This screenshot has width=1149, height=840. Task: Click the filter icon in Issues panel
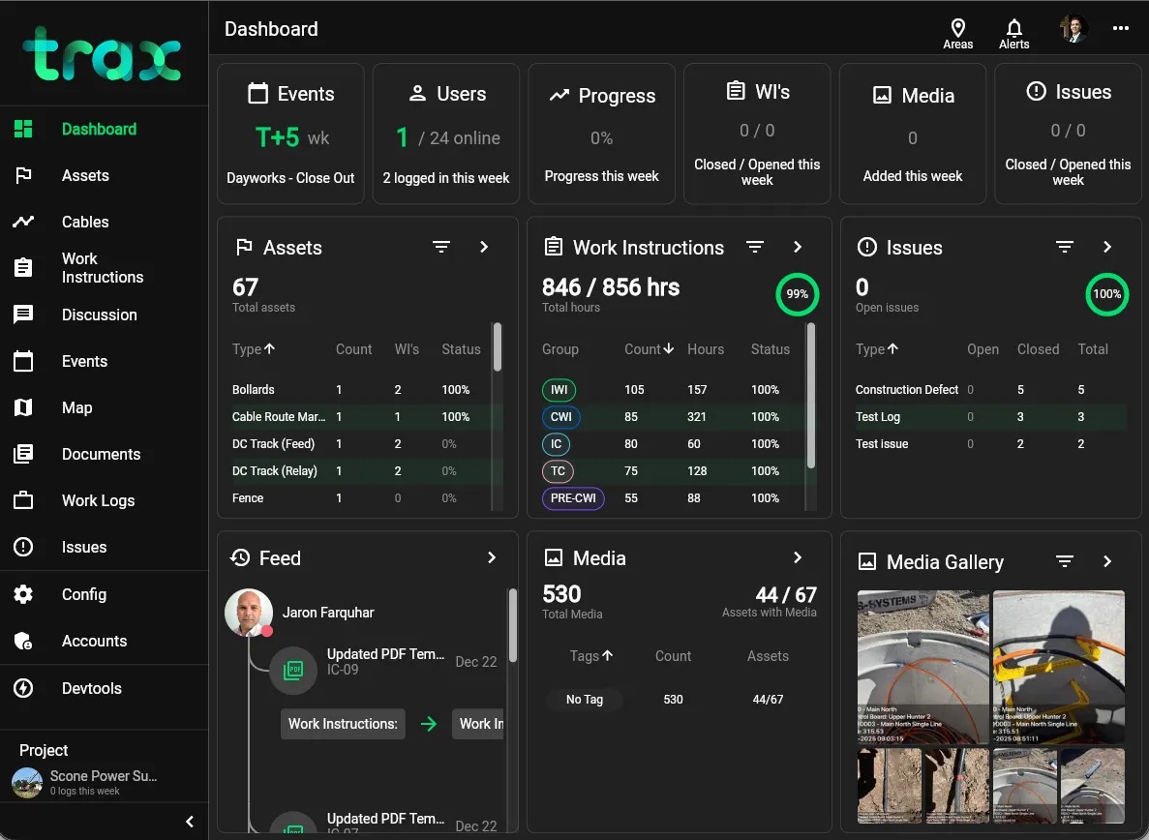coord(1065,248)
